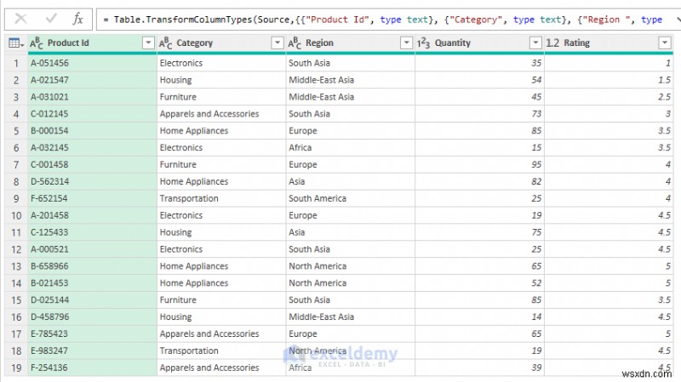Change the Quantity column 123 type icon

tap(423, 43)
